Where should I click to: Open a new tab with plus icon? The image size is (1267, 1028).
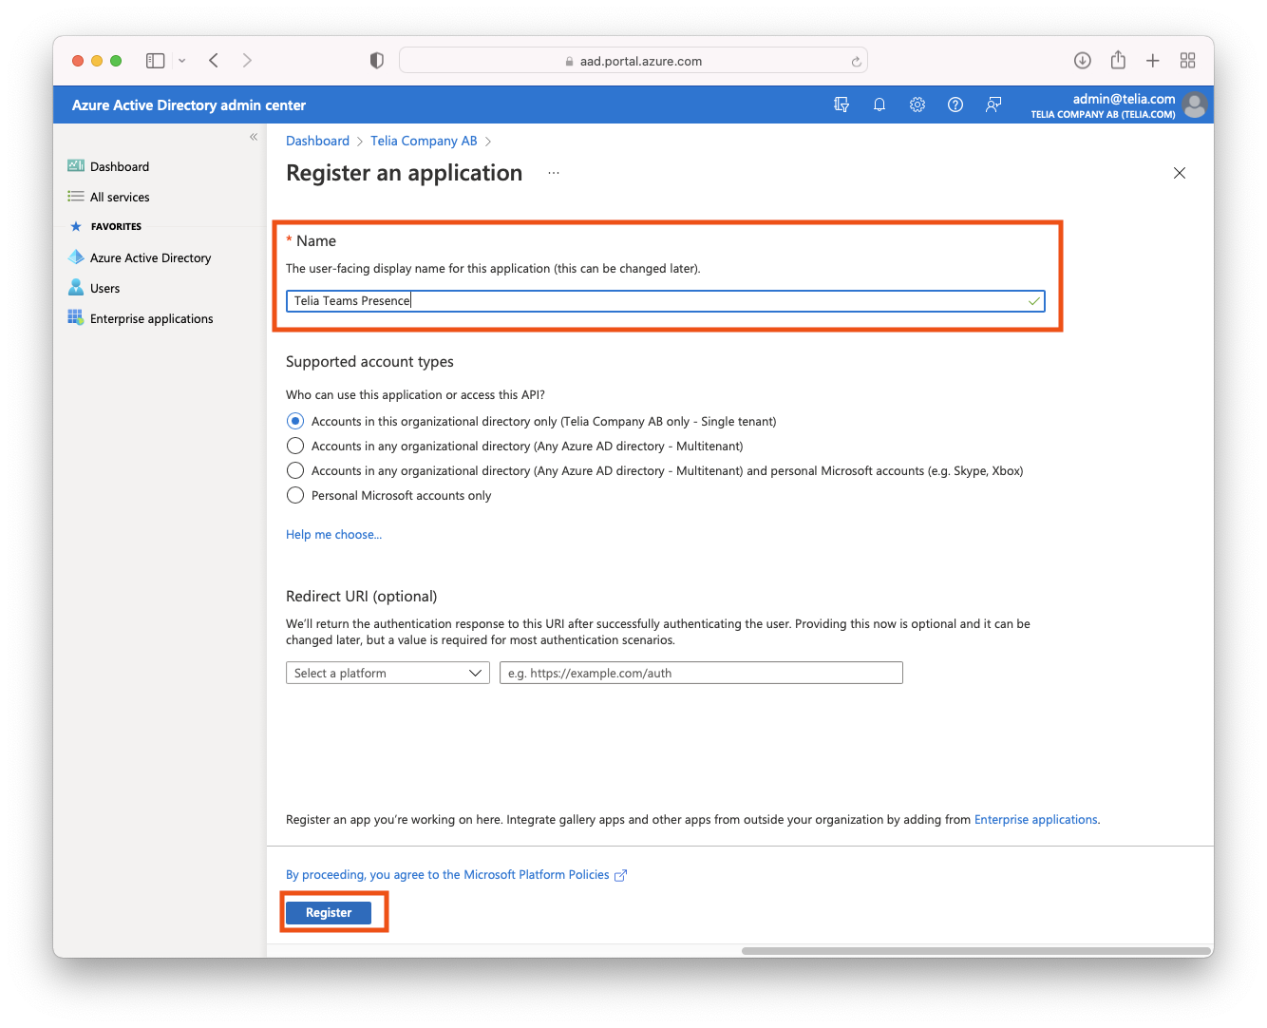(1153, 61)
